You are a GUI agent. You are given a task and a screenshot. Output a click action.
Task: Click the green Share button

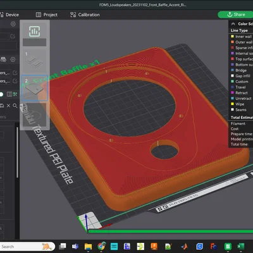pyautogui.click(x=236, y=15)
